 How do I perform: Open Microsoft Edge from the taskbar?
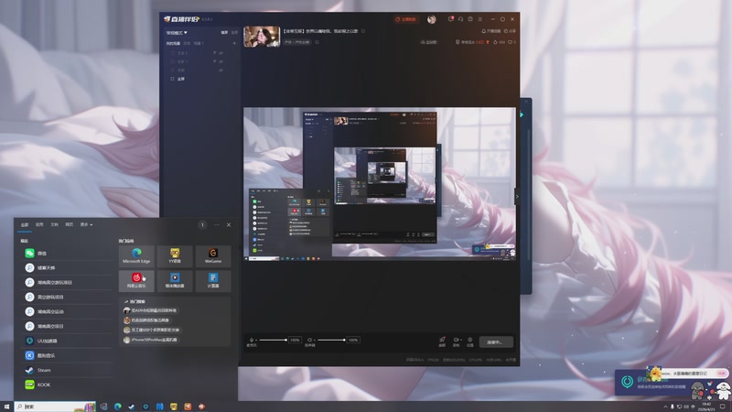pyautogui.click(x=118, y=407)
